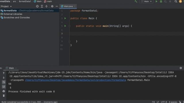Open the classpath link in console output
This screenshot has width=184, height=103.
pos(75,80)
